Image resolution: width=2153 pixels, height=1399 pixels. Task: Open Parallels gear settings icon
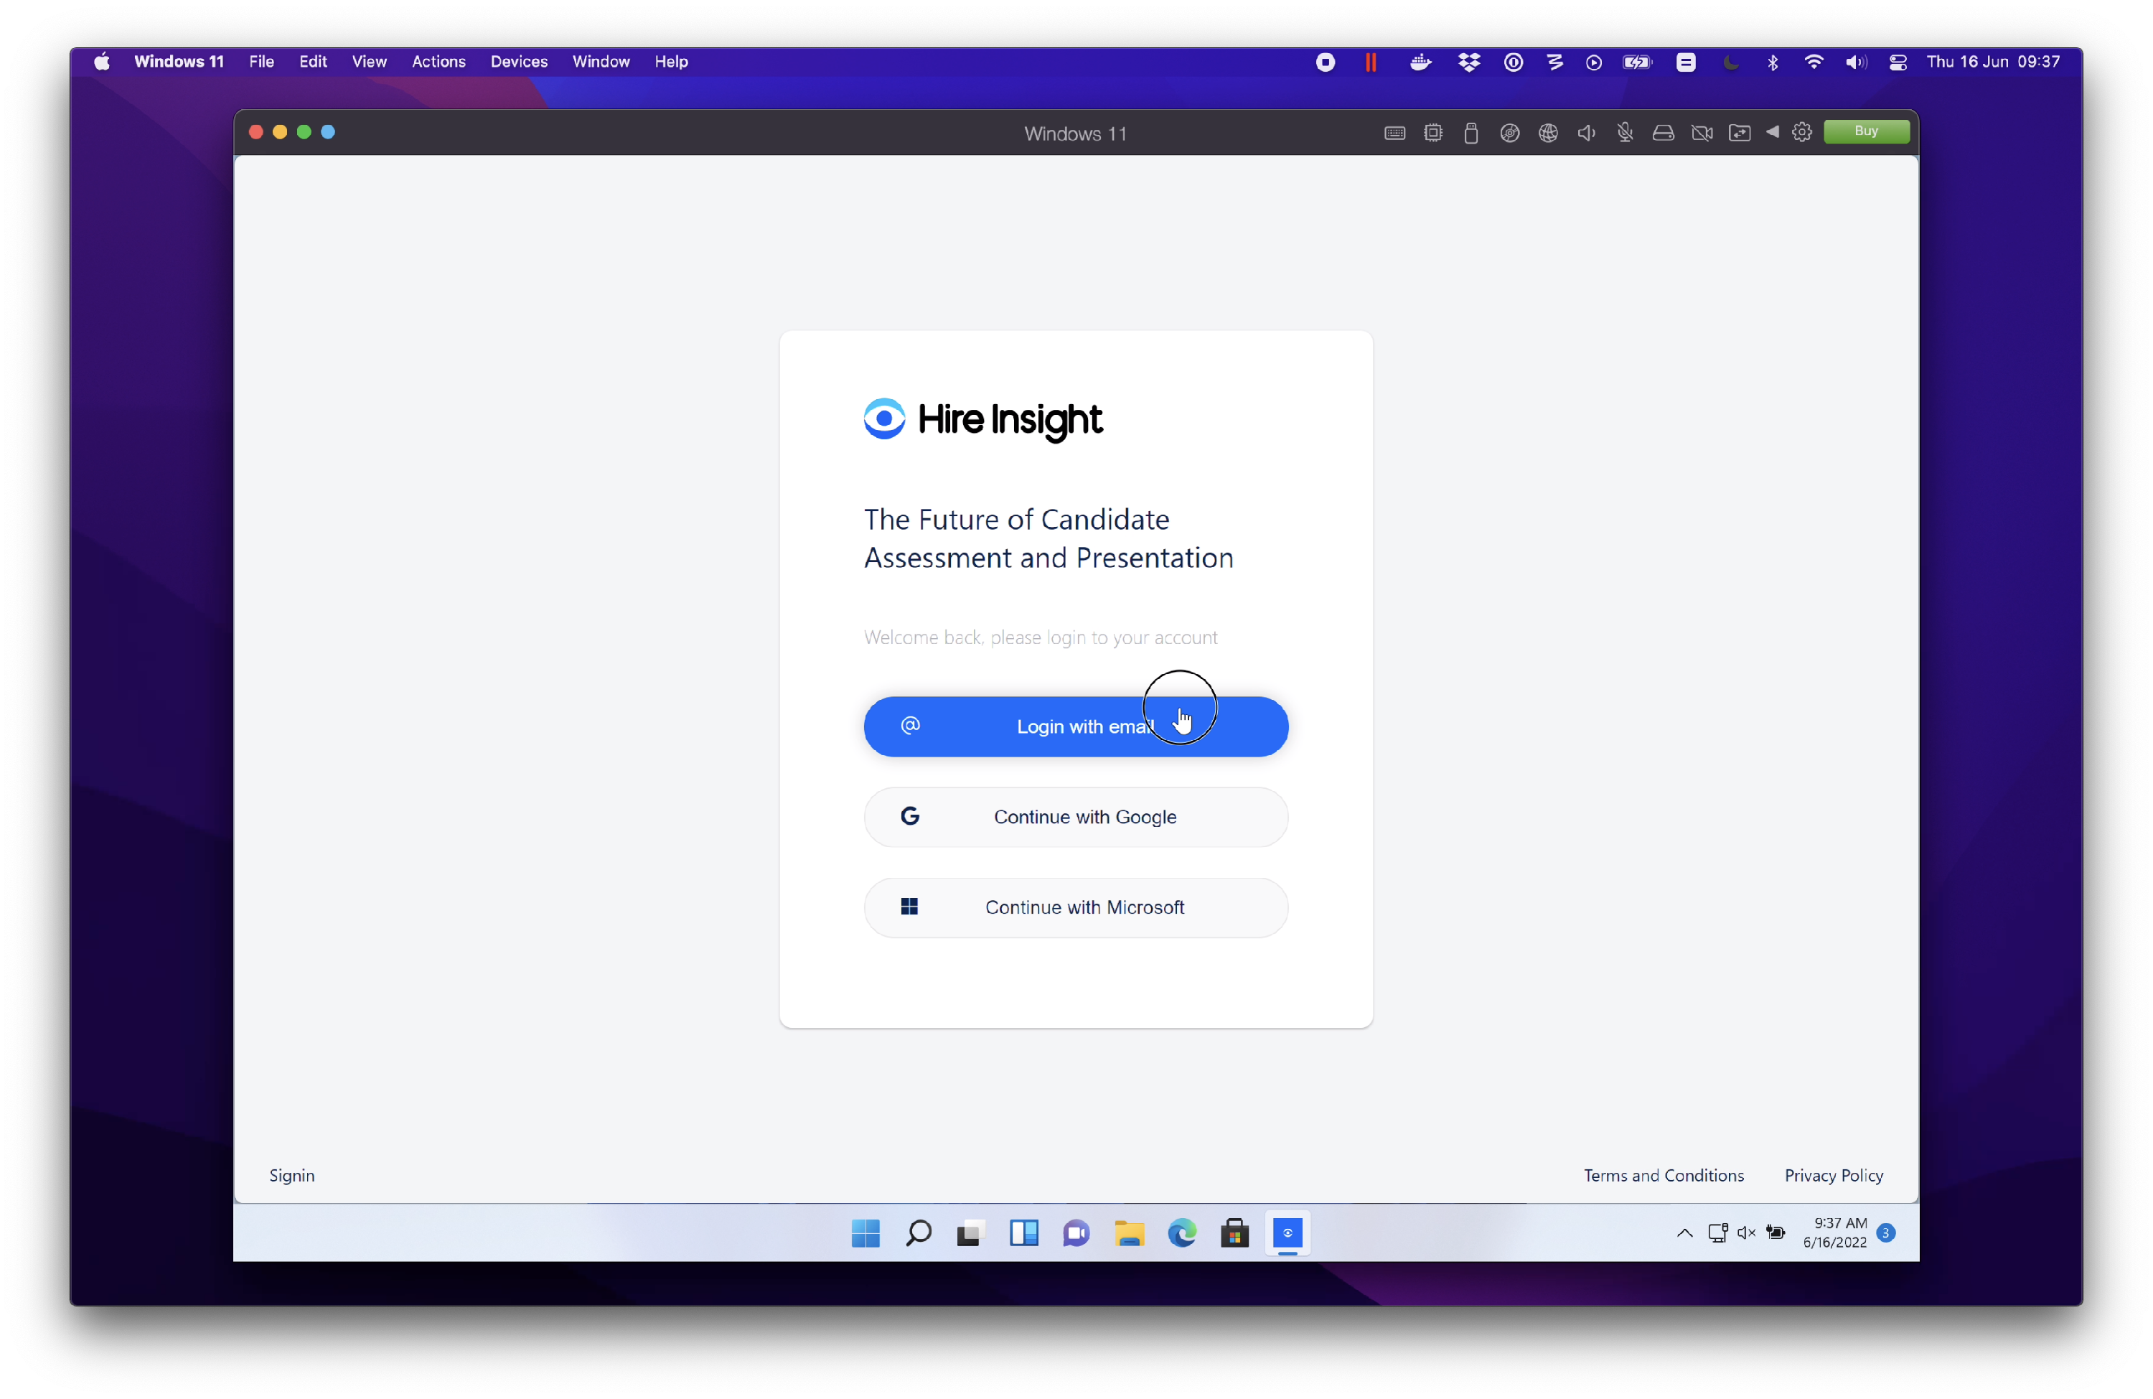point(1801,132)
